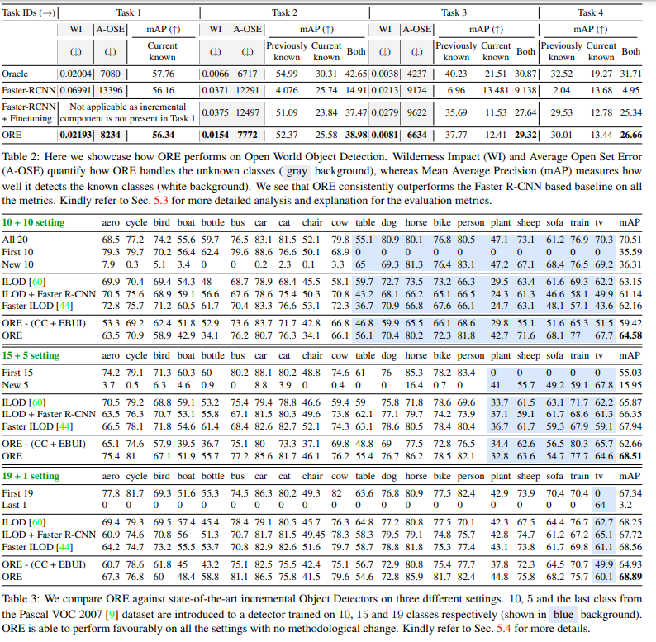
Task: Click the 'aero' column header in 10+10 setting
Action: 111,223
